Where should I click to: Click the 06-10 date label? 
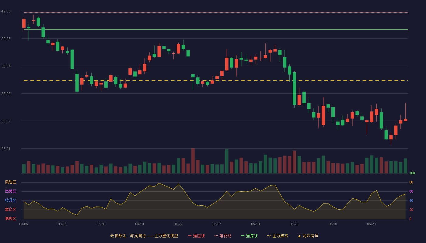pyautogui.click(x=333, y=224)
